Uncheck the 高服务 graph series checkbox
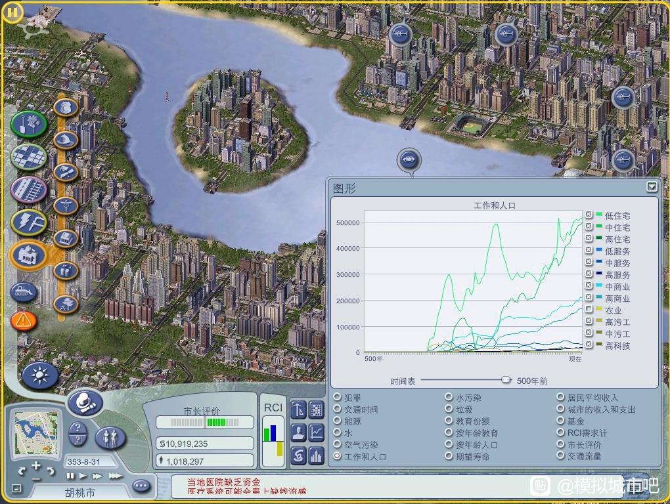 coord(589,273)
